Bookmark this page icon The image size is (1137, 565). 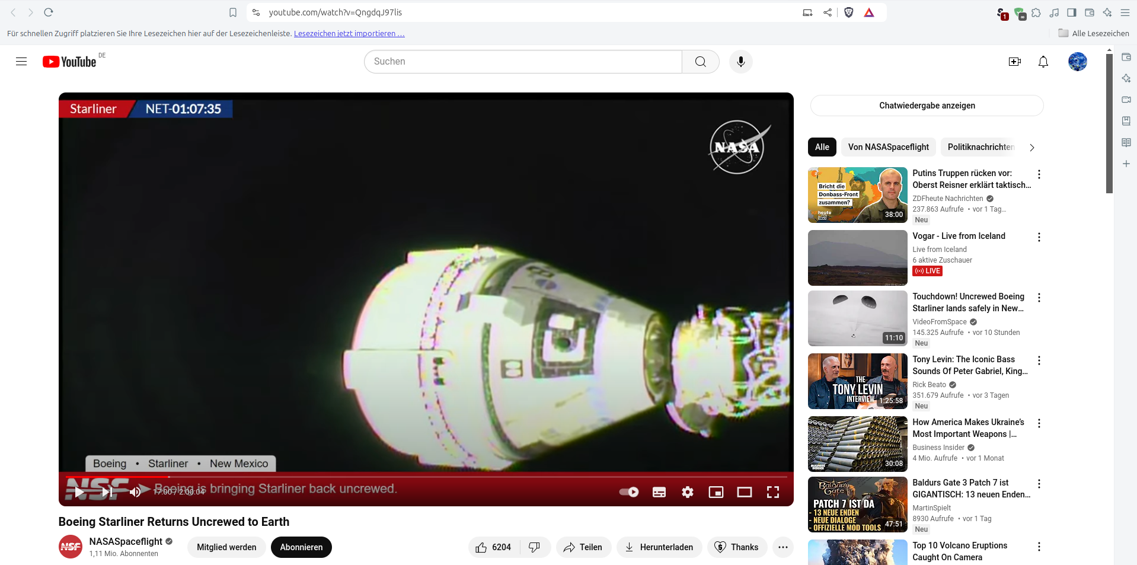pyautogui.click(x=233, y=12)
